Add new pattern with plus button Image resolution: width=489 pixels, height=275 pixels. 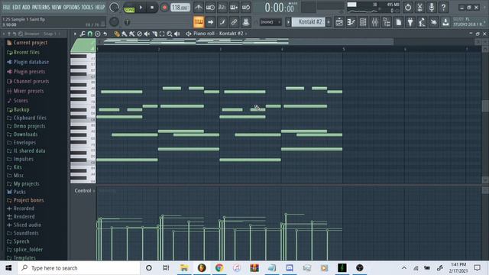click(x=329, y=22)
